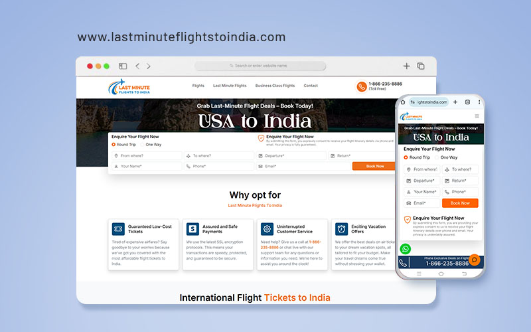Click the orange phone icon in desktop header
The image size is (531, 332).
pyautogui.click(x=362, y=86)
